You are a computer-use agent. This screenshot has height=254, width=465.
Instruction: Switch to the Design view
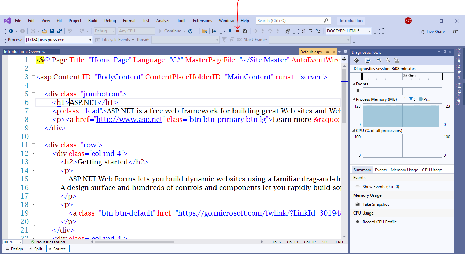coord(14,249)
